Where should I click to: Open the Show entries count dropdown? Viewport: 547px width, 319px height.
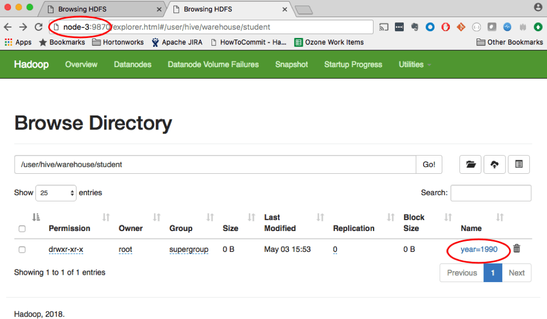(55, 193)
